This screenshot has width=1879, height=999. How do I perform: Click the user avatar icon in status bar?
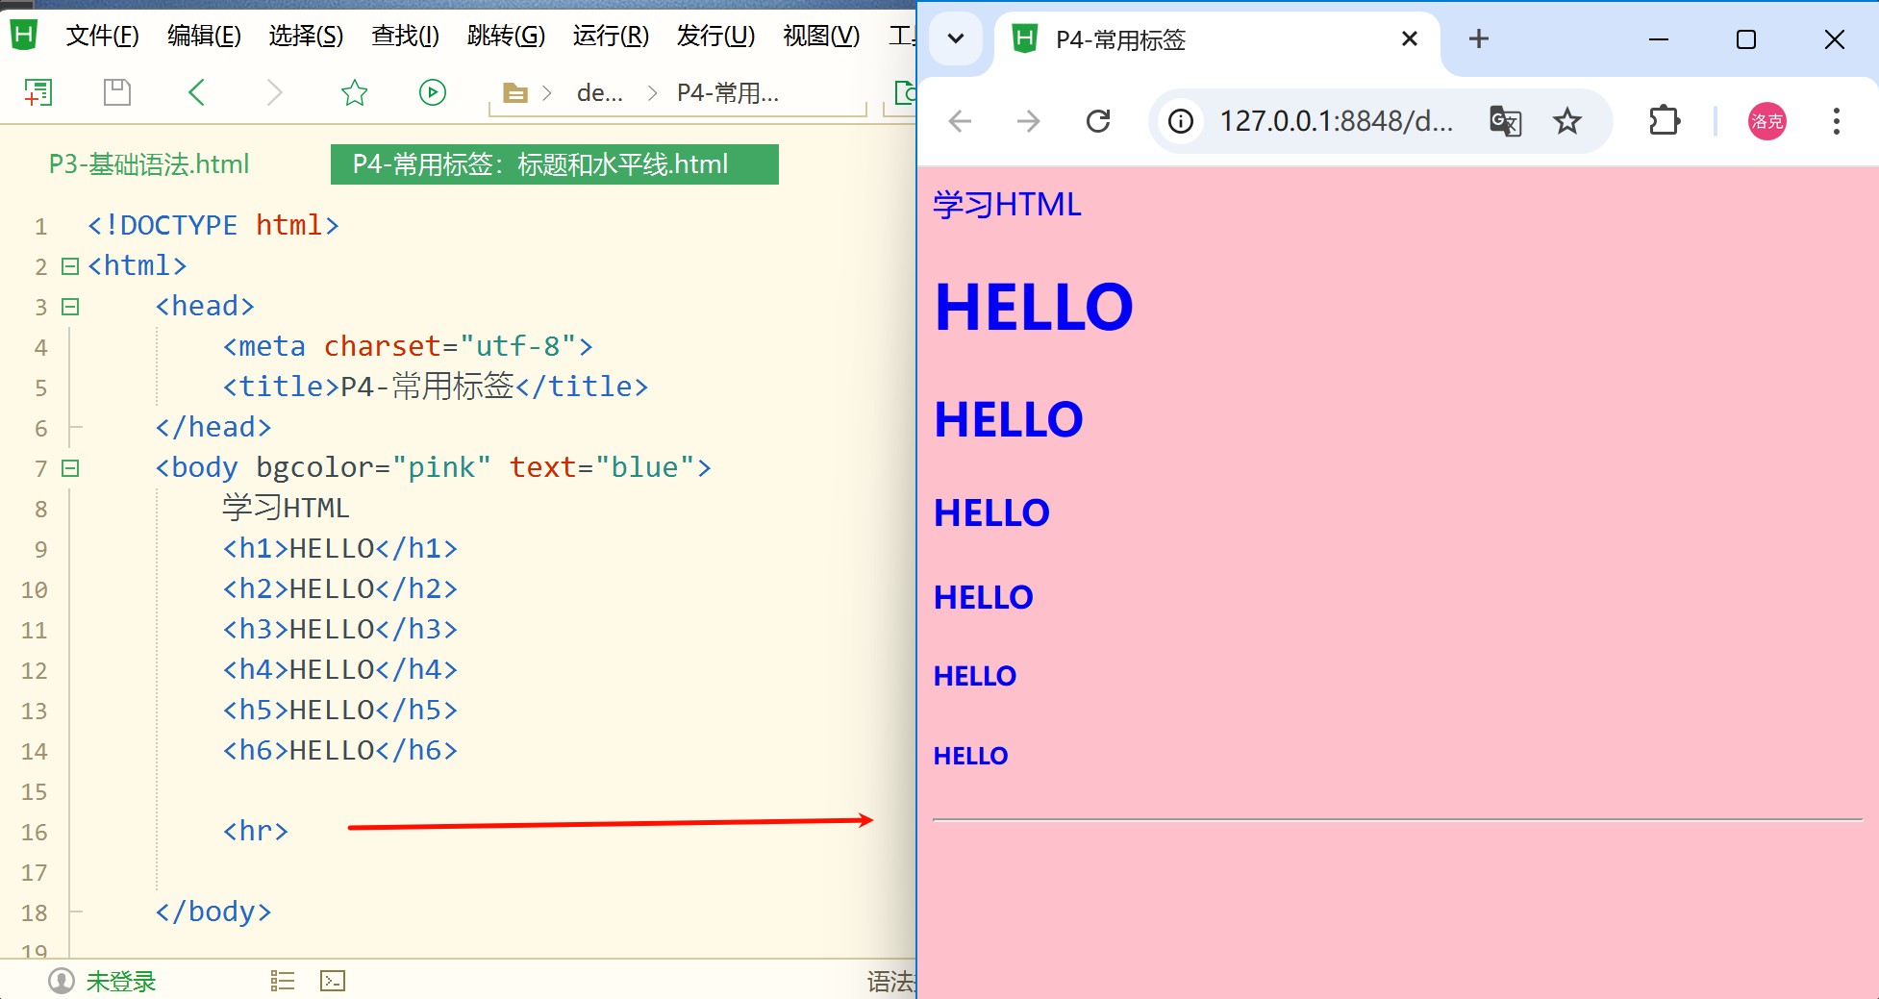(62, 981)
